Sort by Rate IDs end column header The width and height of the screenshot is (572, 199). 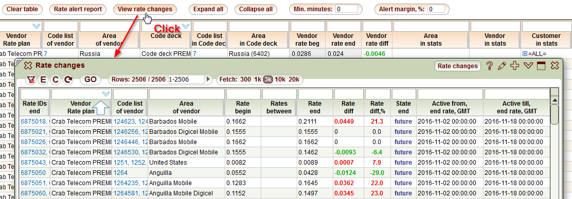[x=34, y=107]
